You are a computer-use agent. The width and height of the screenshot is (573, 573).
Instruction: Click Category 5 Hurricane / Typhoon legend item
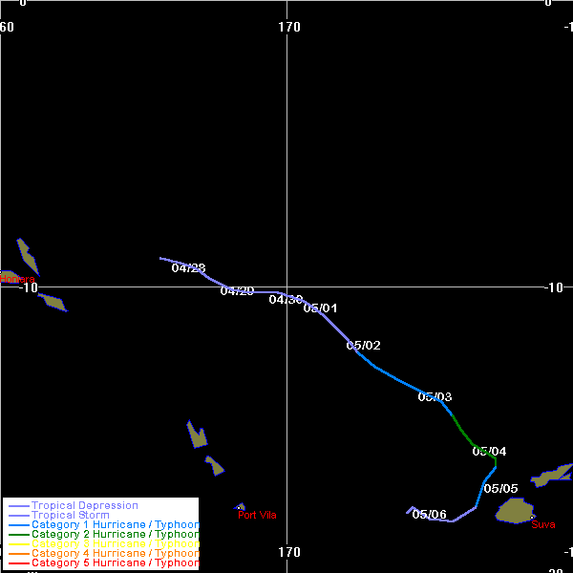pos(115,563)
